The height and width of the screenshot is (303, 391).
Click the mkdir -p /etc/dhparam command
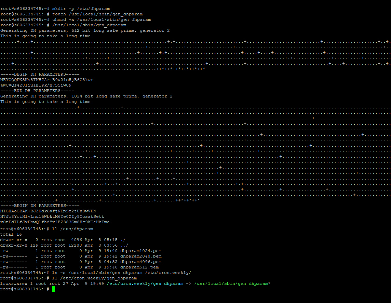point(81,9)
